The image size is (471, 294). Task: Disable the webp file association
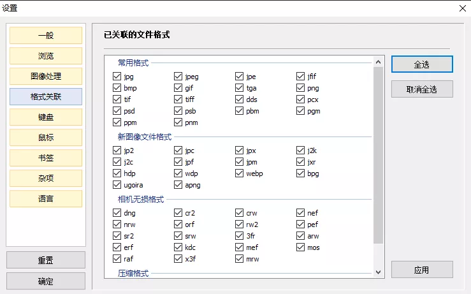(x=240, y=173)
